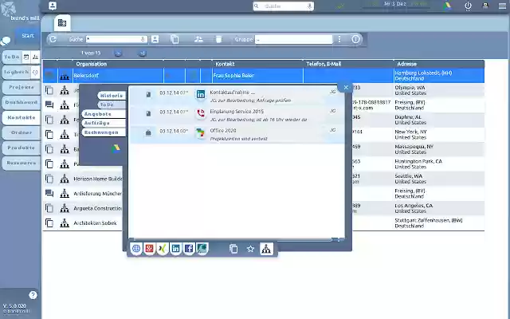Click the LinkedIn icon in popup bar
This screenshot has width=510, height=319.
tap(175, 249)
